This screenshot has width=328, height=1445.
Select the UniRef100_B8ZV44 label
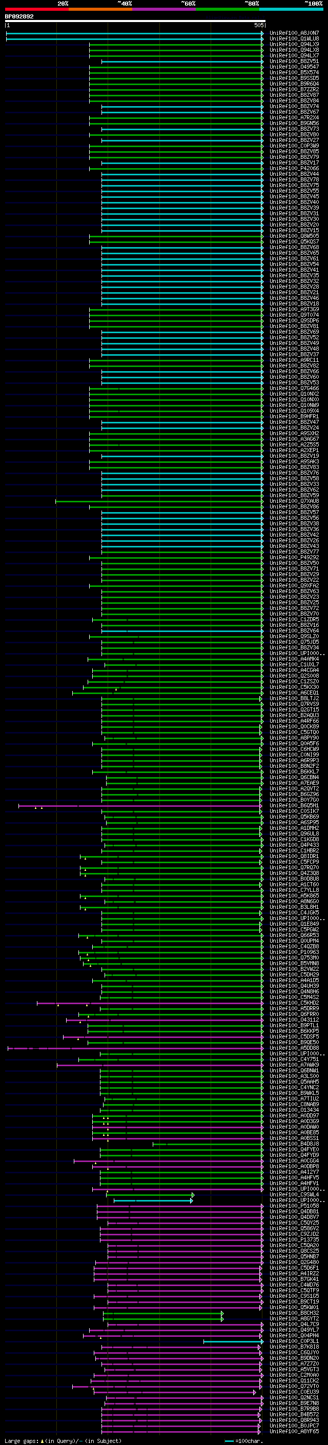click(x=294, y=174)
